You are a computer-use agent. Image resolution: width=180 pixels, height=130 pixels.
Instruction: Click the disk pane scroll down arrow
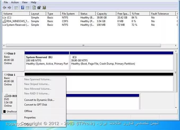[176, 108]
